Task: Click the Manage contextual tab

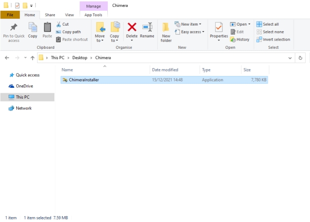Action: click(x=93, y=6)
